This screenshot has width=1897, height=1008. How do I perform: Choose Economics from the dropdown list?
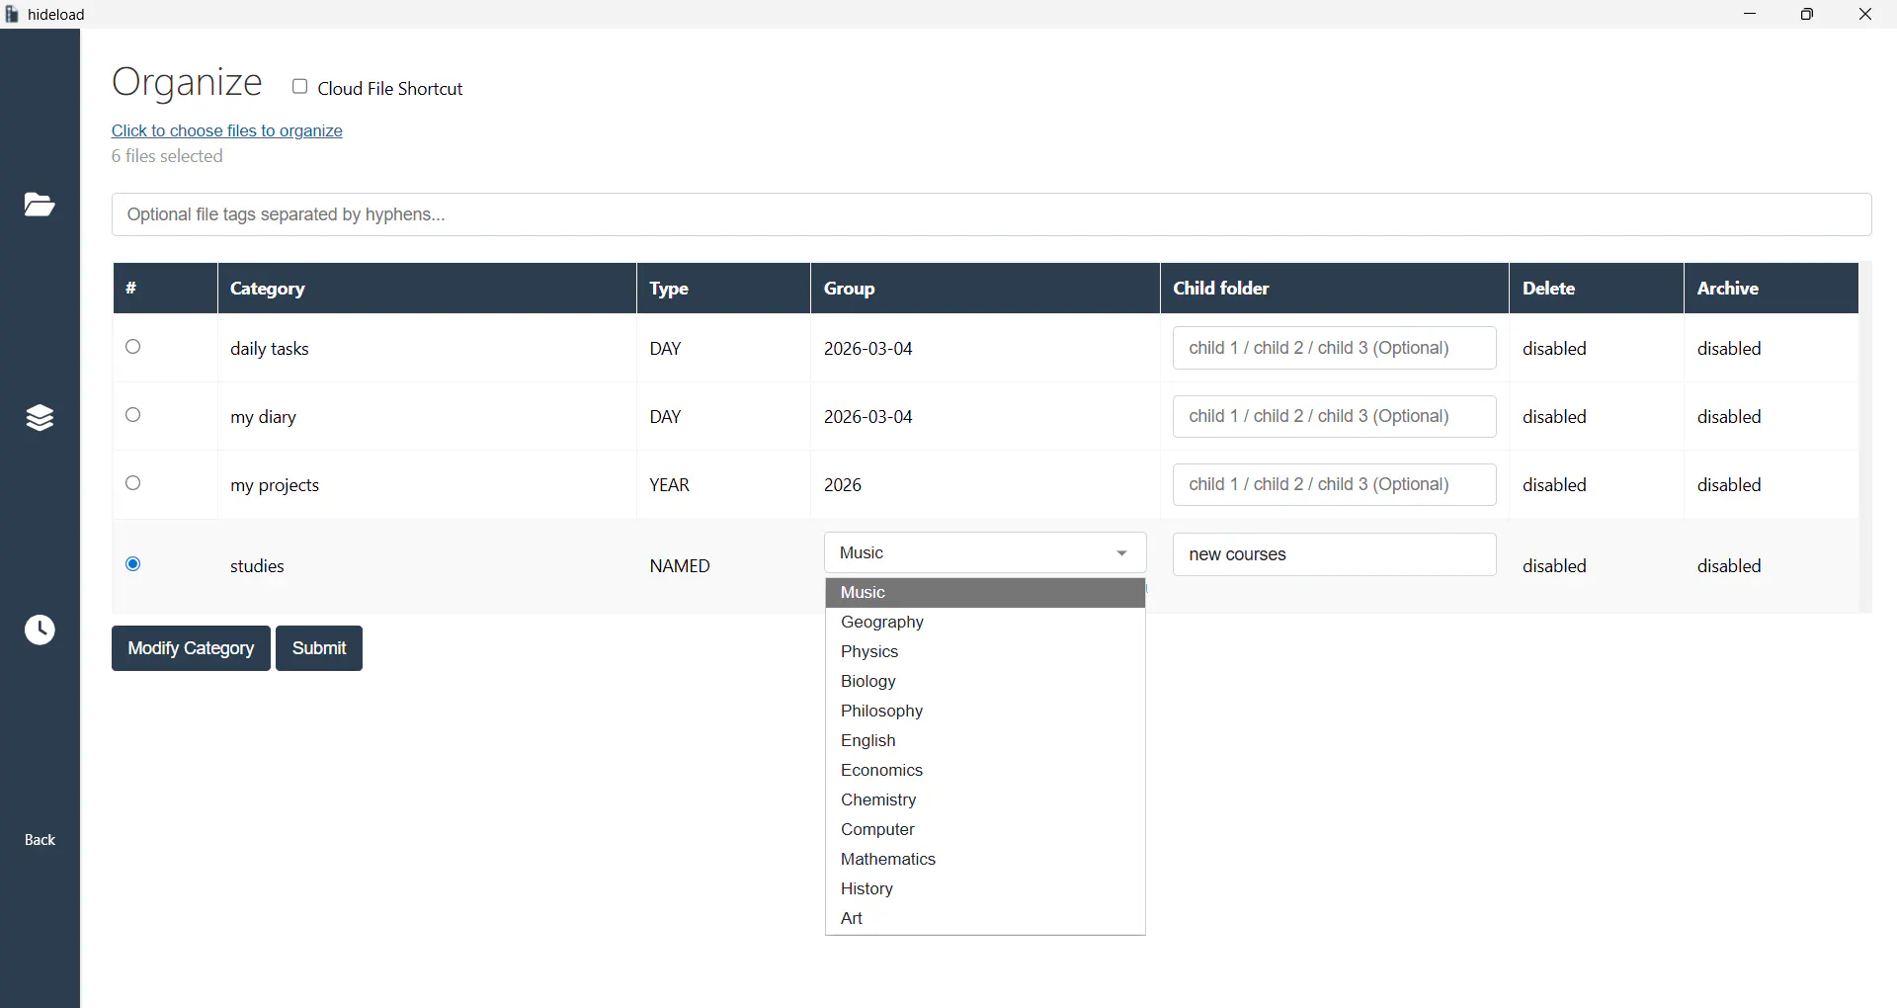point(985,771)
